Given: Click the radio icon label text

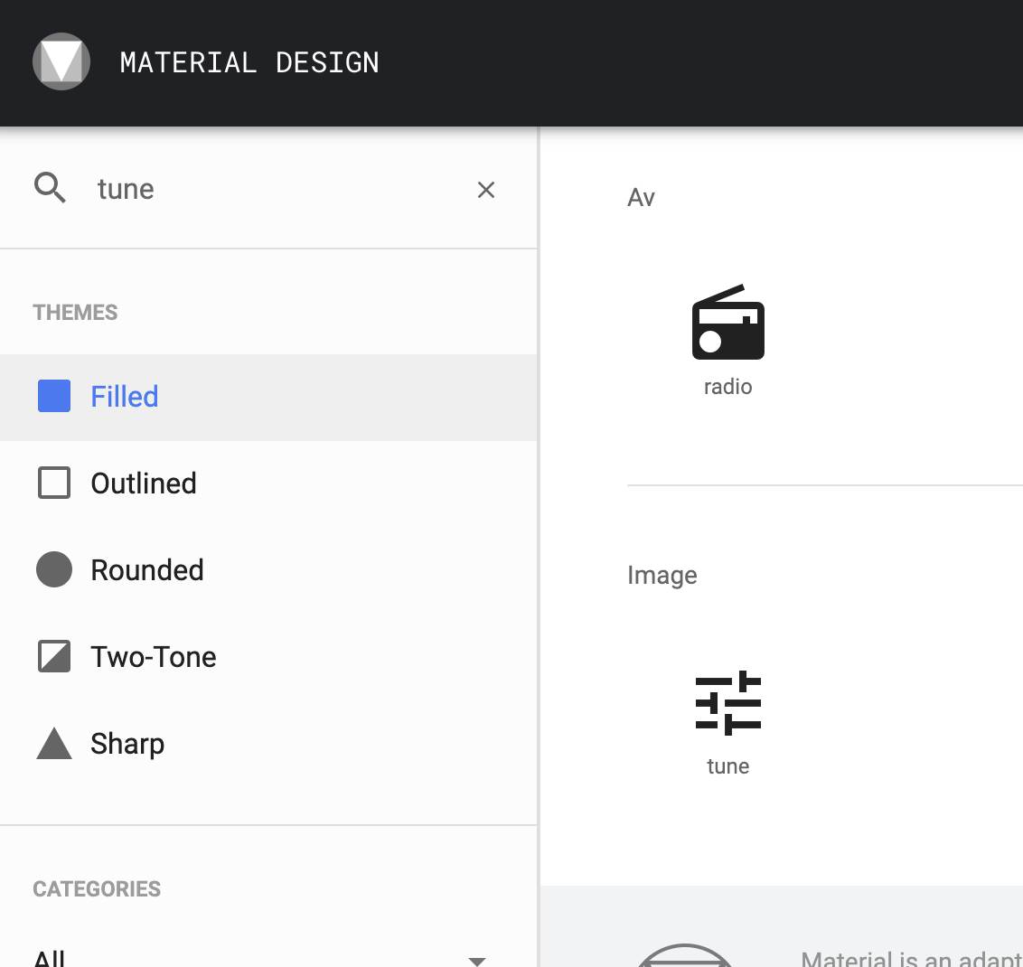Looking at the screenshot, I should [727, 386].
